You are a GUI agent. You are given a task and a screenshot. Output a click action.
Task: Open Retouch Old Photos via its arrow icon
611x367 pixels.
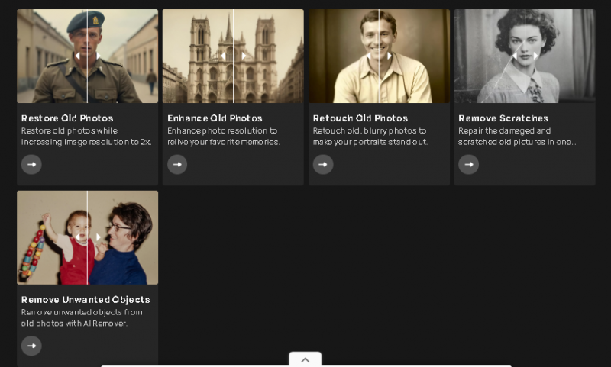click(323, 164)
